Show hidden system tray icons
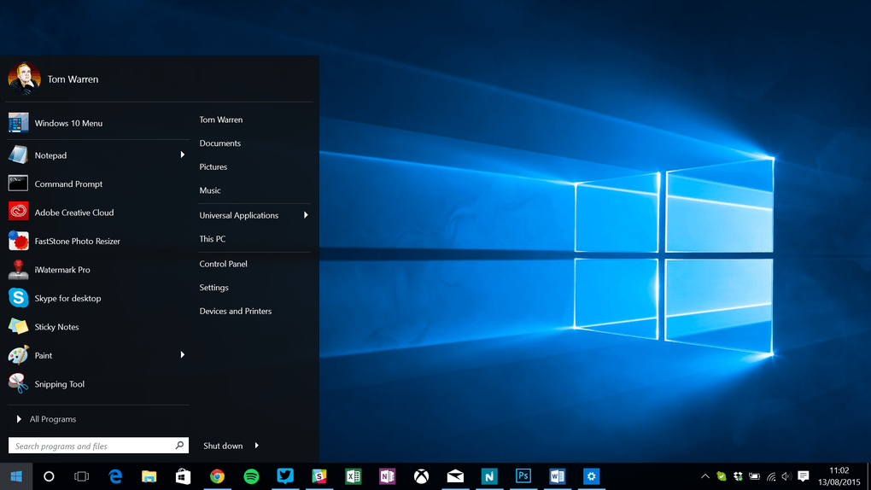 (704, 476)
